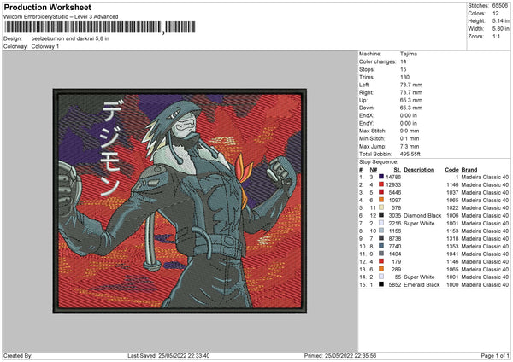Pick the dark gray swatch for 8738 stitches
The height and width of the screenshot is (362, 513).
tap(381, 238)
